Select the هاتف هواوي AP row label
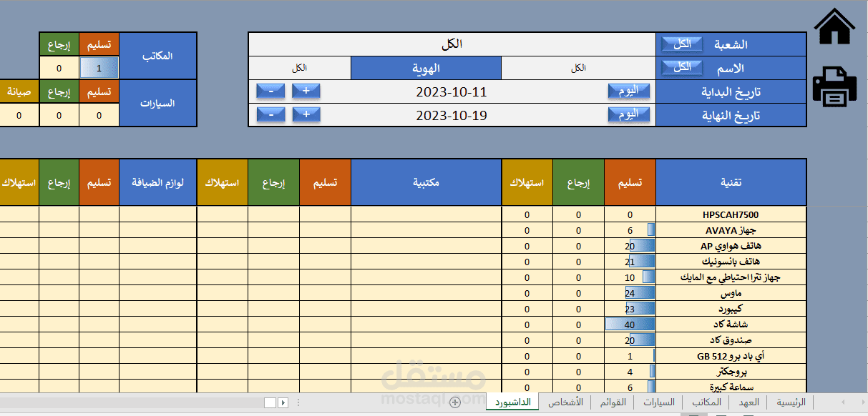Image resolution: width=868 pixels, height=416 pixels. coord(731,246)
